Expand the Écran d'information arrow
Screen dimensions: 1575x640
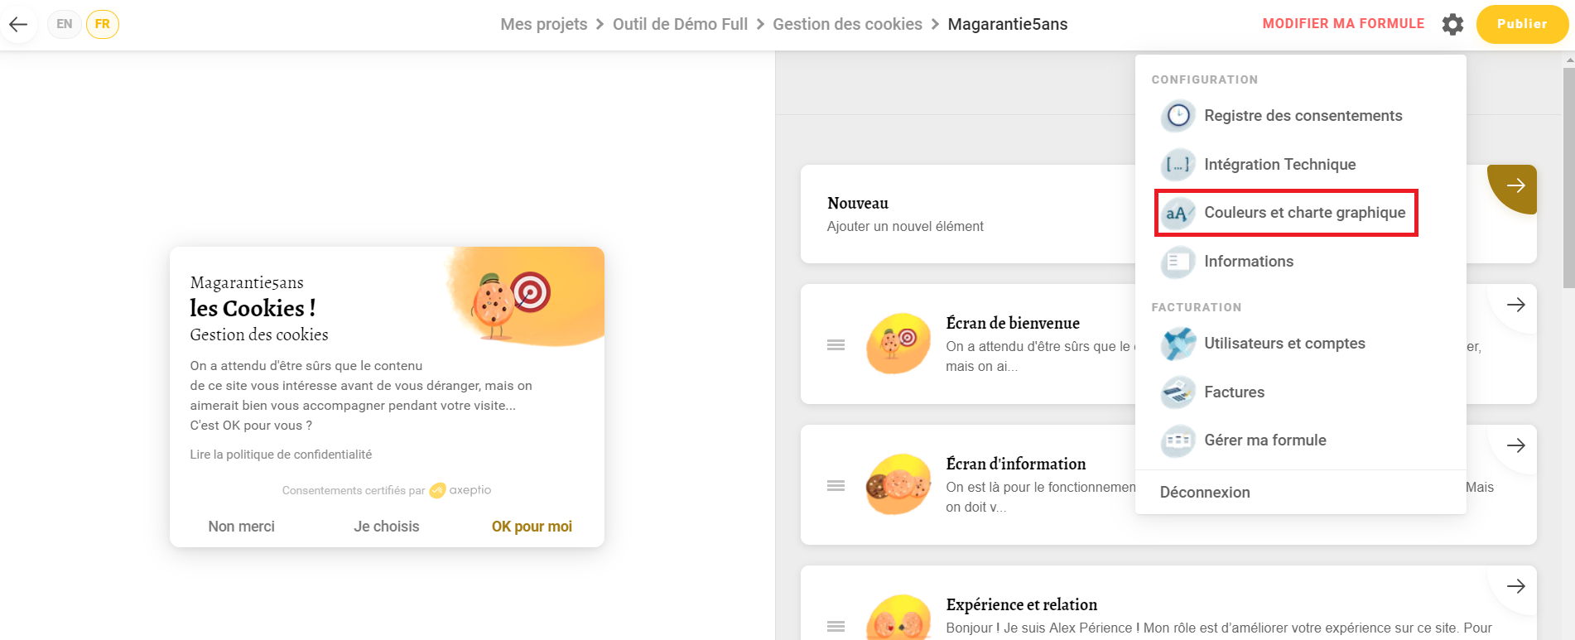pyautogui.click(x=1515, y=445)
